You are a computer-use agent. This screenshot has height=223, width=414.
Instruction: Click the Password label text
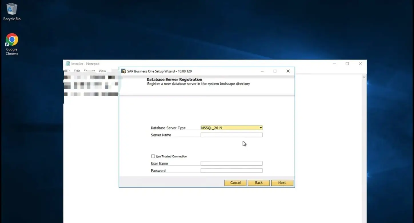(x=158, y=171)
